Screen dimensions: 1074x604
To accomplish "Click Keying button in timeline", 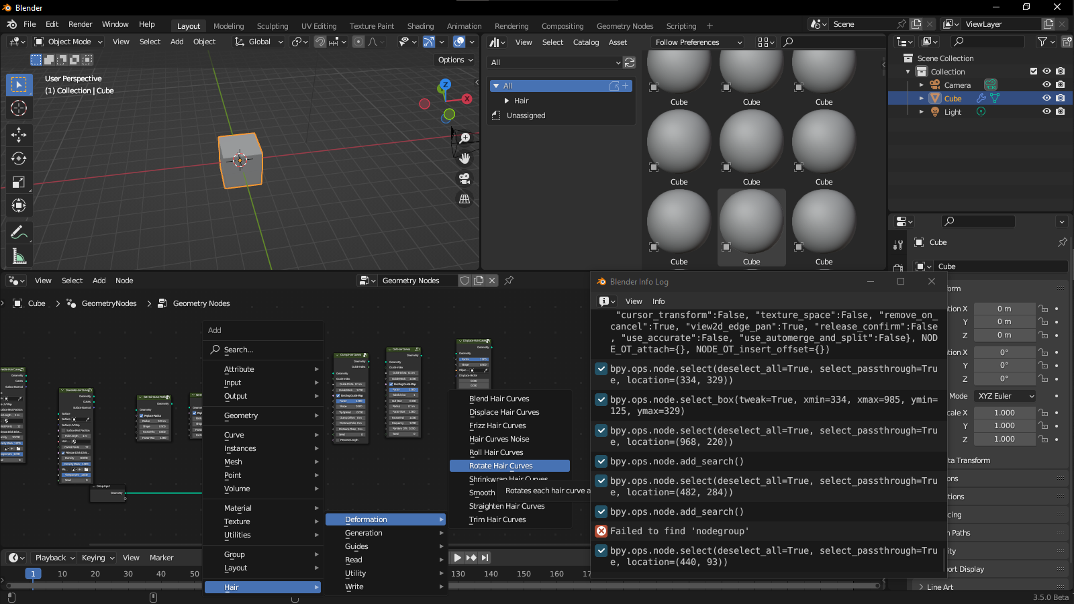I will tap(98, 558).
